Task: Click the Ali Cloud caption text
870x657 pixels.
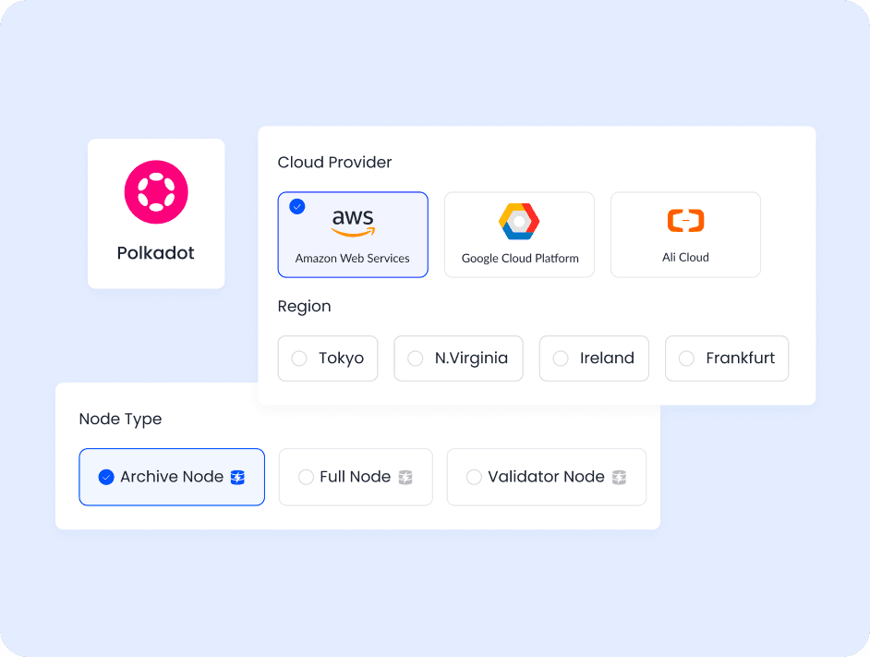Action: coord(685,257)
